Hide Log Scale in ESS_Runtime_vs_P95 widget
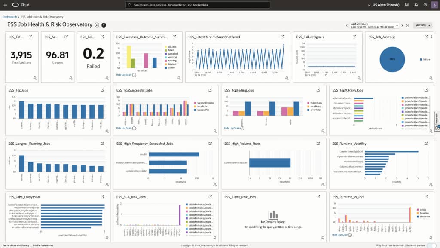This screenshot has width=440, height=248. 340,235
